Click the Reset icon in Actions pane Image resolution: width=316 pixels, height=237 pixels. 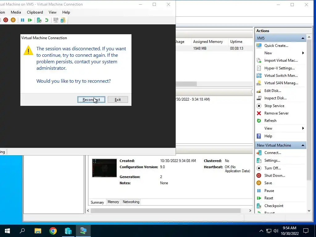click(x=259, y=198)
